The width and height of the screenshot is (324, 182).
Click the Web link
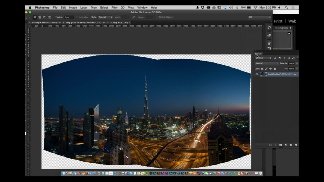pyautogui.click(x=292, y=21)
